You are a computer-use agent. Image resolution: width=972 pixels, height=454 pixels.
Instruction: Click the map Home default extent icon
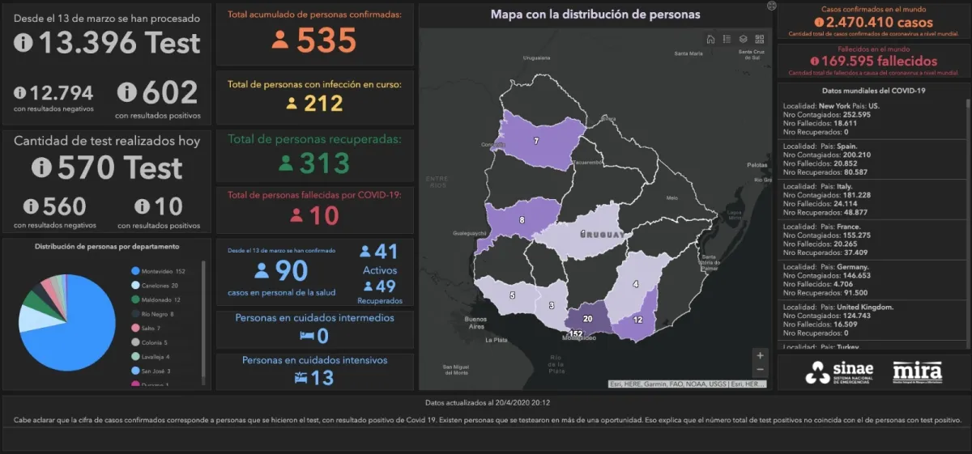tap(710, 39)
